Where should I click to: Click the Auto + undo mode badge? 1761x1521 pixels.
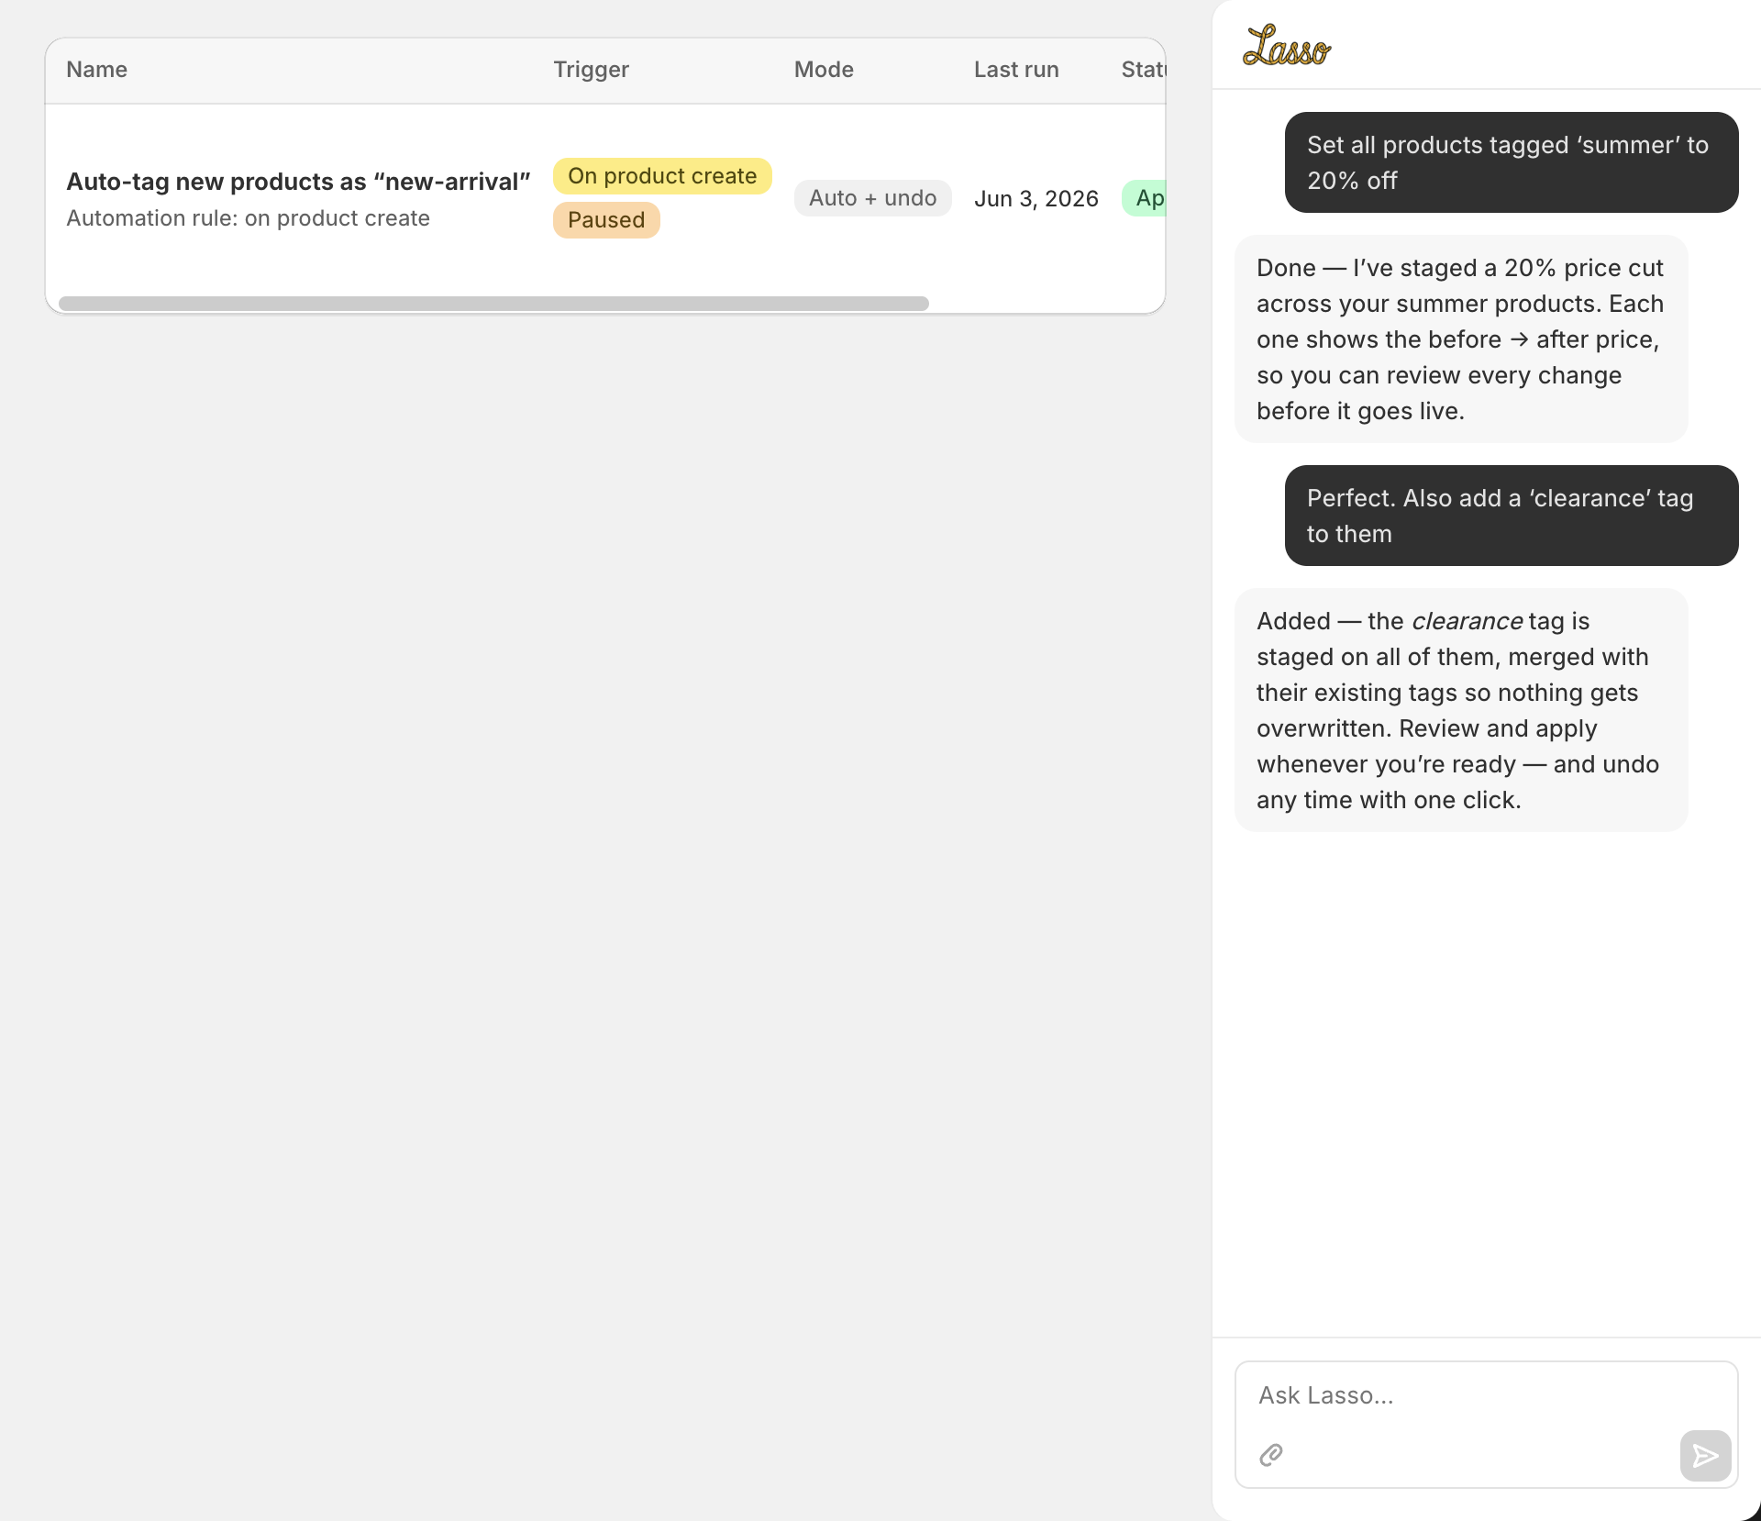[x=872, y=198]
